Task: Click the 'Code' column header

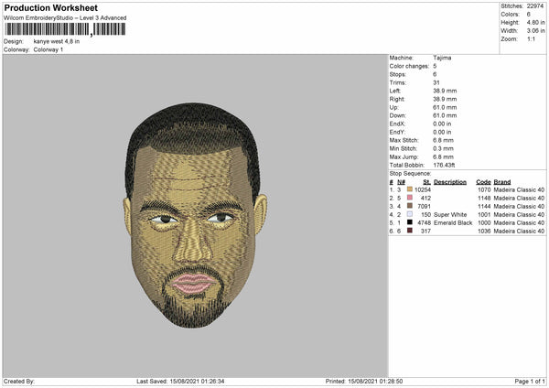Action: 483,182
